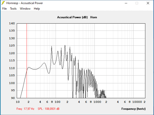Click the 10000 label on the frequency axis
This screenshot has width=154, height=115.
pos(137,102)
